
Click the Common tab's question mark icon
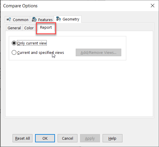pyautogui.click(x=9, y=19)
